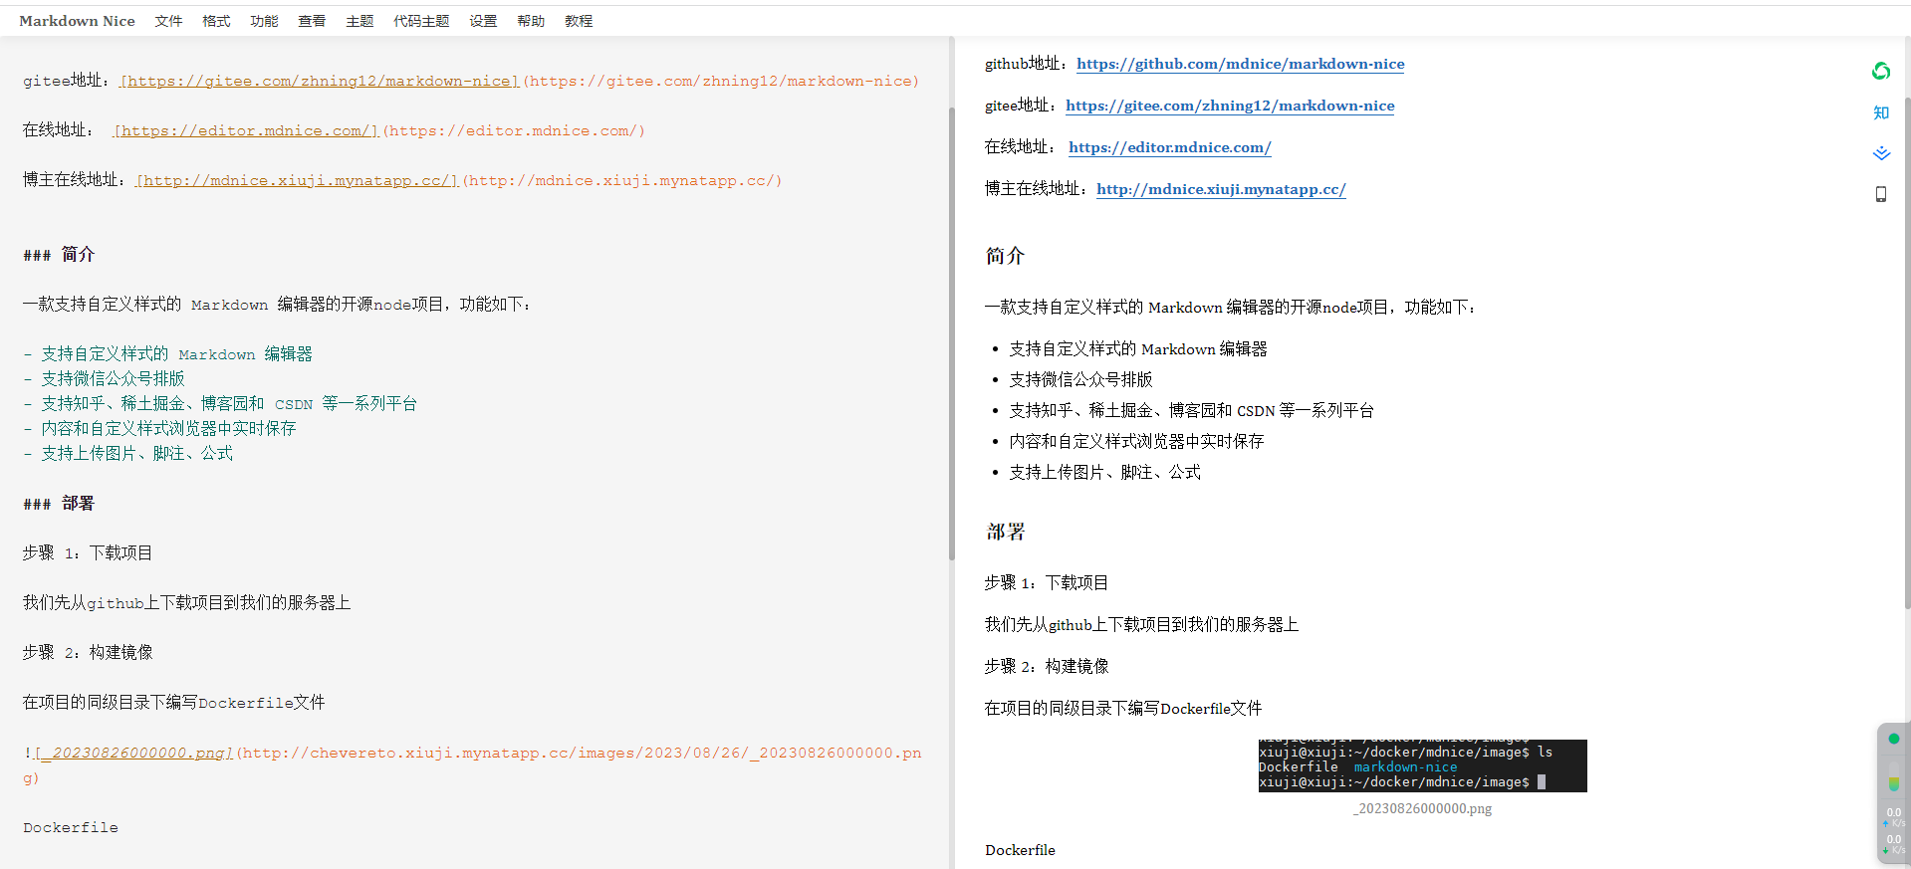Screen dimensions: 1911x869
Task: Open the 功能 menu
Action: [264, 21]
